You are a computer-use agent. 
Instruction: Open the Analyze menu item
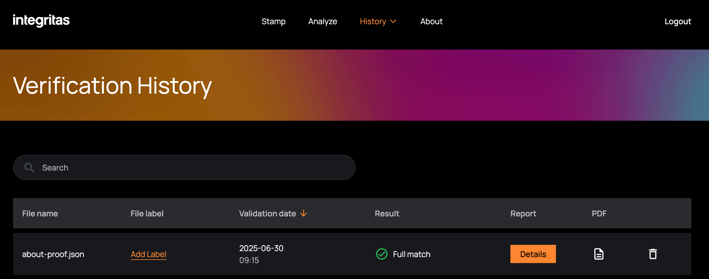(x=323, y=21)
